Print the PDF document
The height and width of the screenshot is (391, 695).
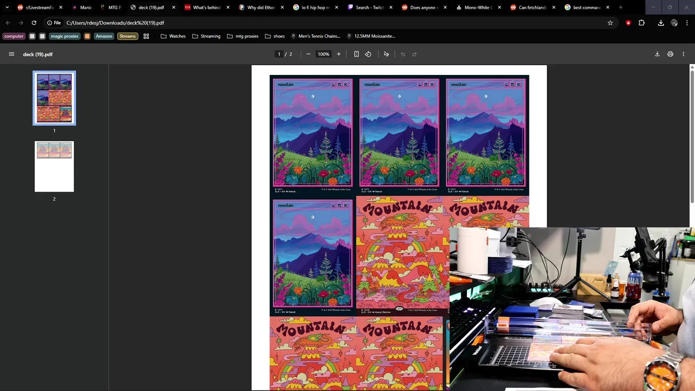pos(670,54)
